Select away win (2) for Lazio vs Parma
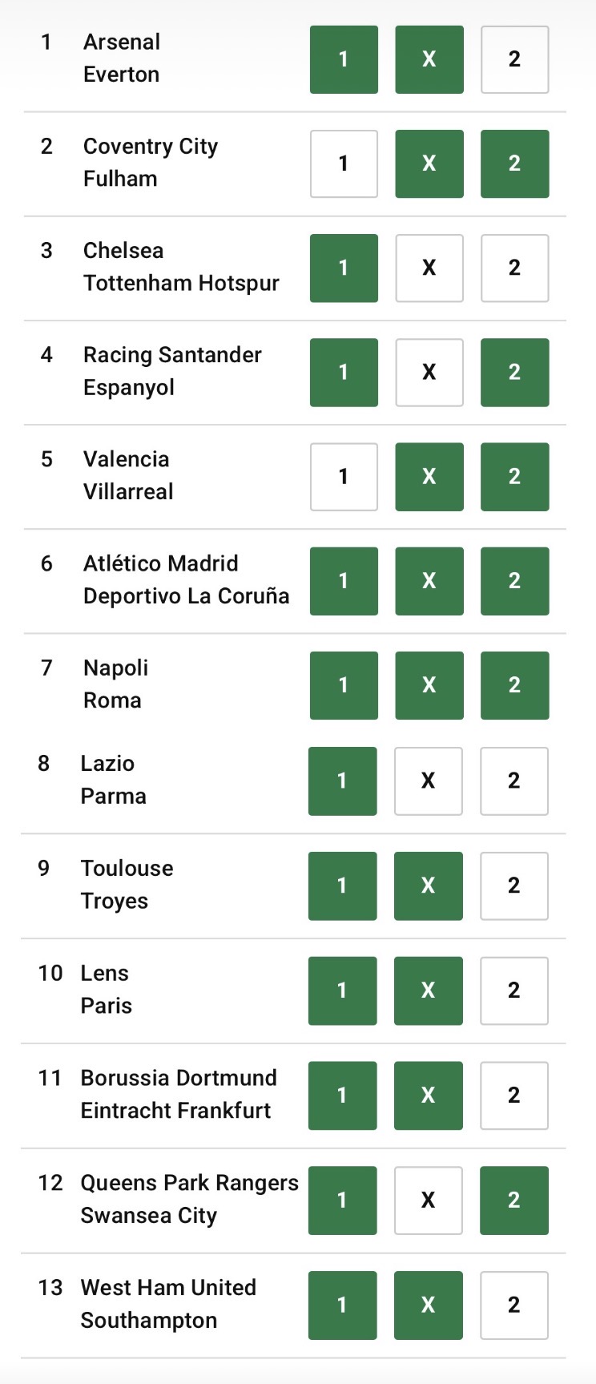The height and width of the screenshot is (1384, 596). pyautogui.click(x=513, y=781)
